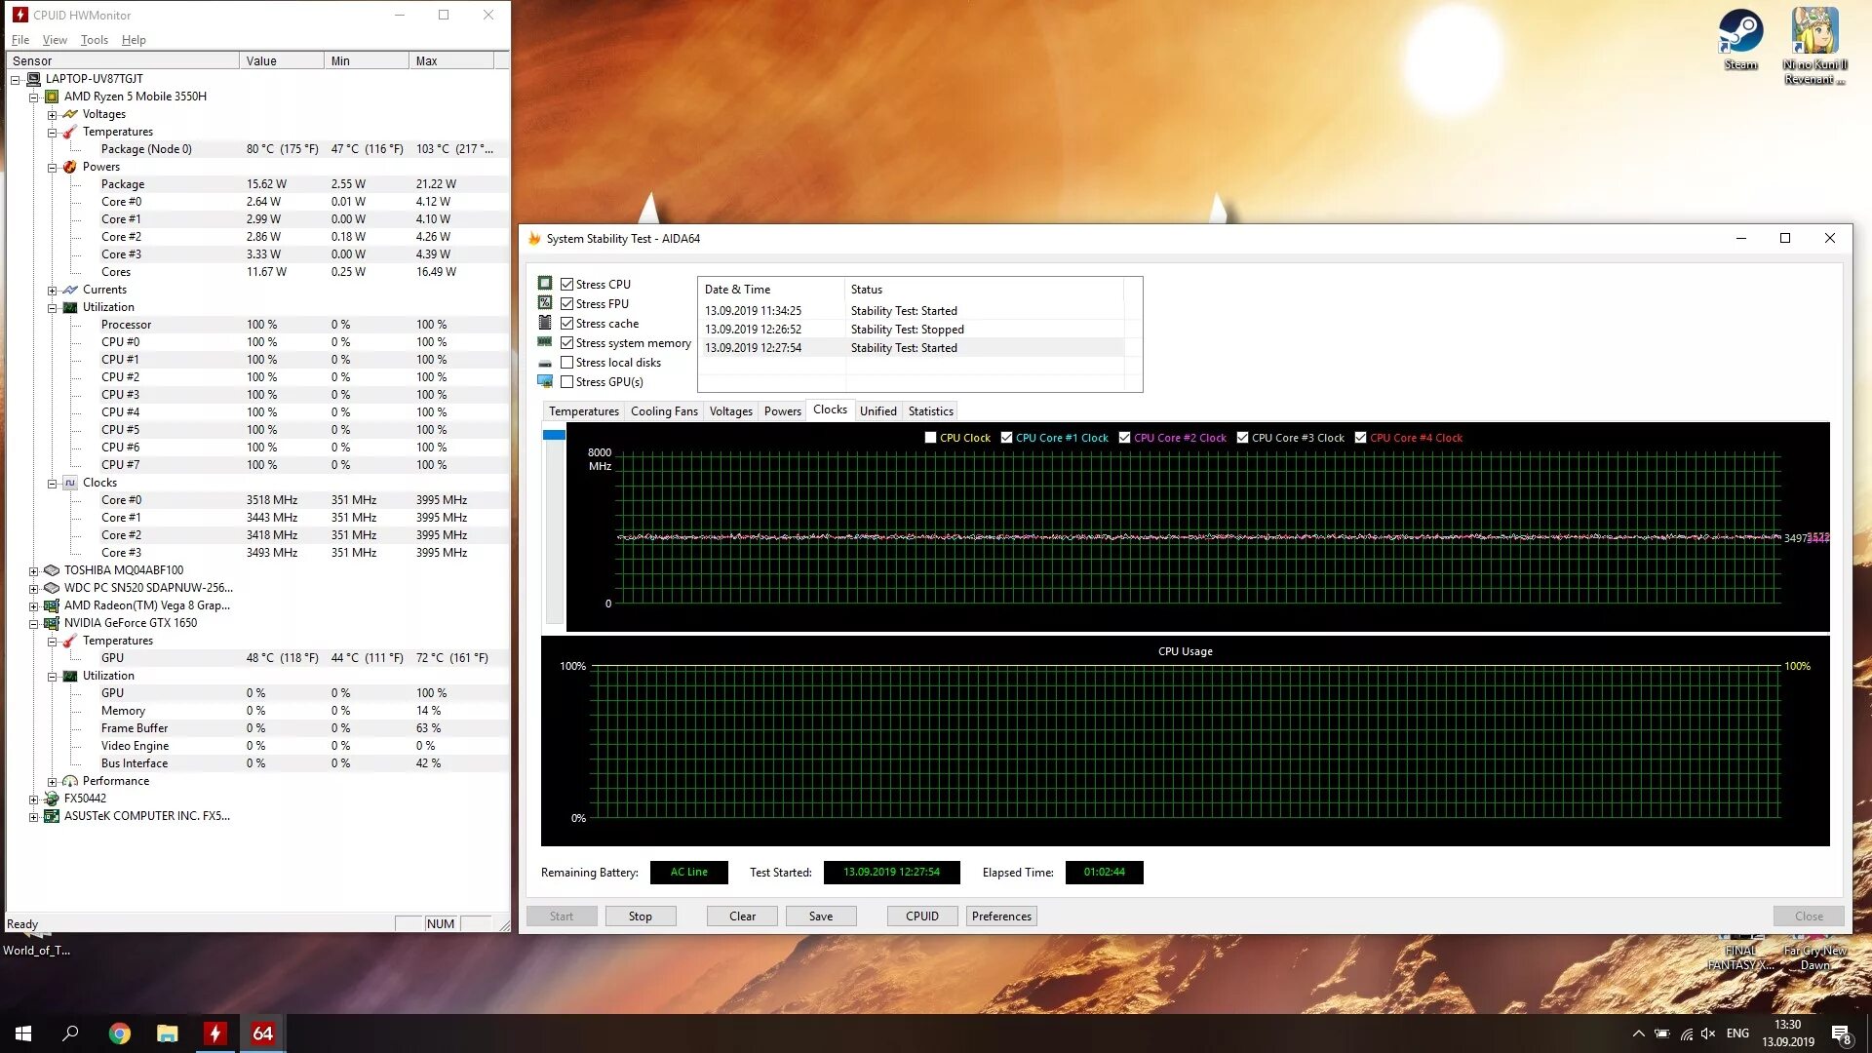Image resolution: width=1872 pixels, height=1053 pixels.
Task: Collapse NVIDIA GeForce GTX 1650 node
Action: click(34, 624)
